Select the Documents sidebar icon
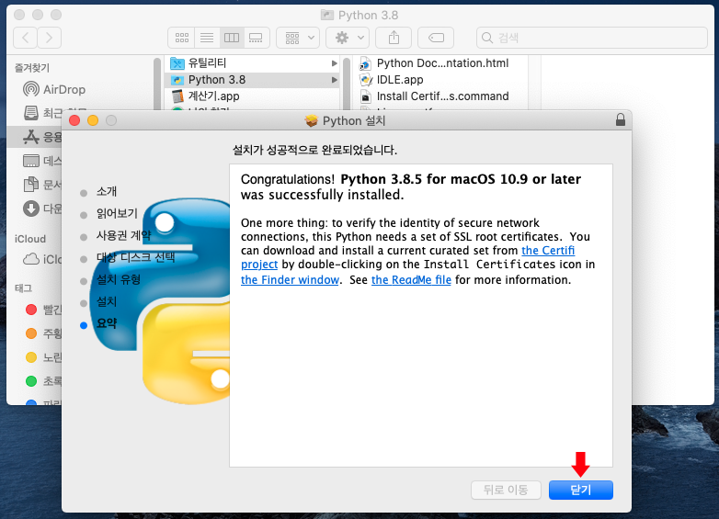This screenshot has width=719, height=519. [x=30, y=184]
